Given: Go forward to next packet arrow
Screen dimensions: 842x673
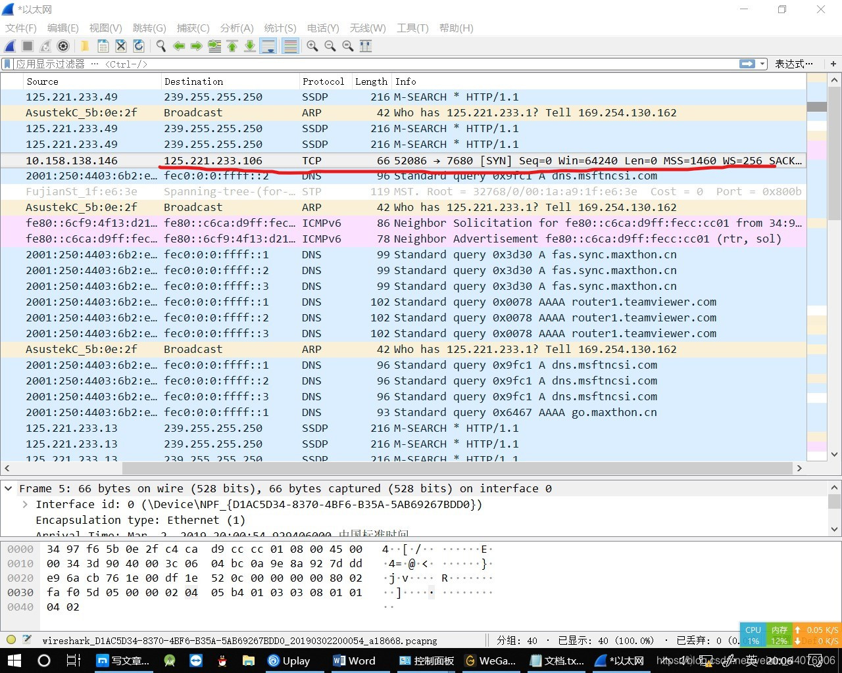Looking at the screenshot, I should pyautogui.click(x=196, y=46).
